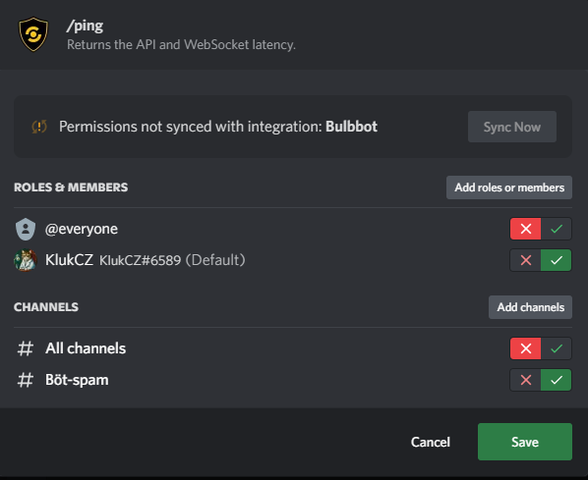Deny /ping in Böt-spam channel with X
The height and width of the screenshot is (480, 588).
(525, 380)
